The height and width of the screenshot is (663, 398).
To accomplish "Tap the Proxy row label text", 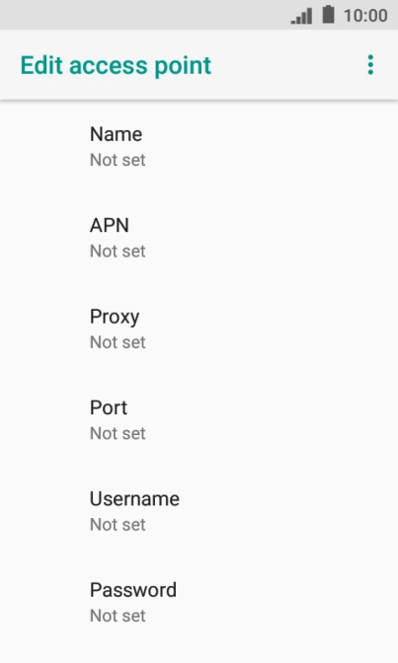I will click(115, 317).
